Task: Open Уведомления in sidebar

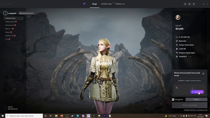Action: (10, 22)
